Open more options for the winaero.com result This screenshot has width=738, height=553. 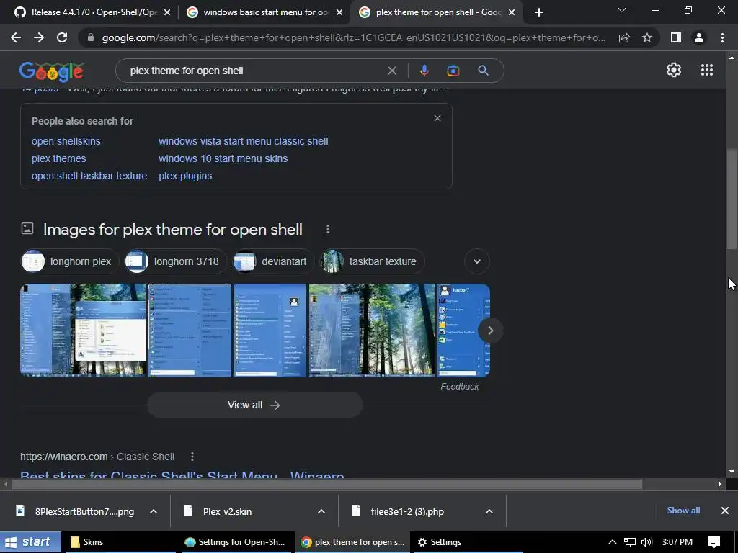192,457
